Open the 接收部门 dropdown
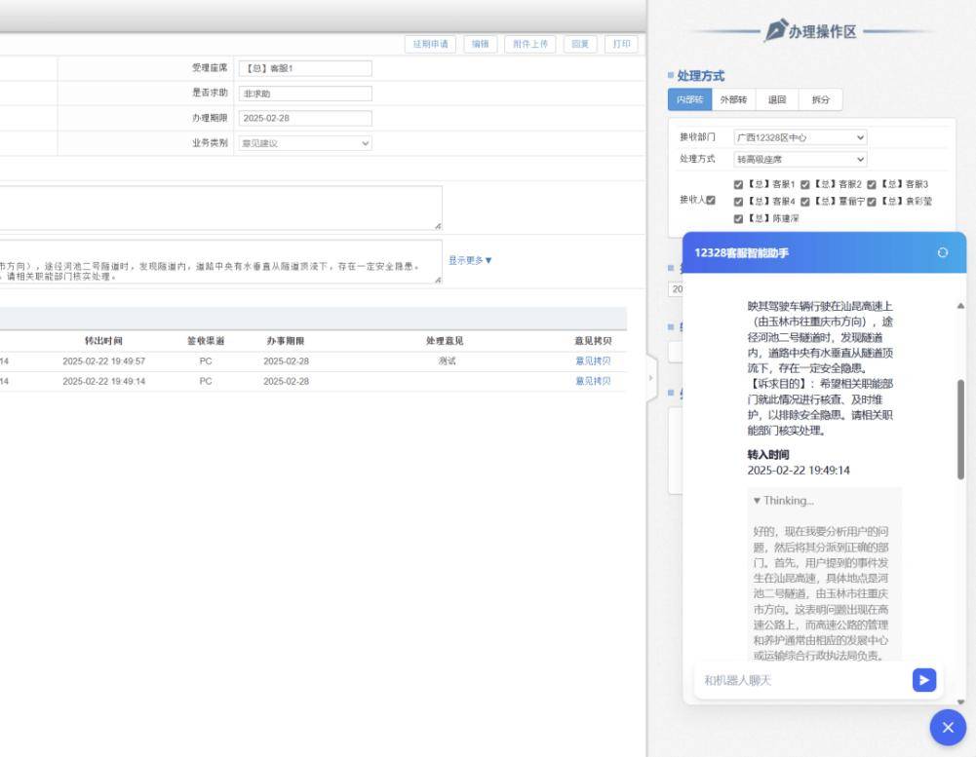The image size is (976, 757). 800,138
